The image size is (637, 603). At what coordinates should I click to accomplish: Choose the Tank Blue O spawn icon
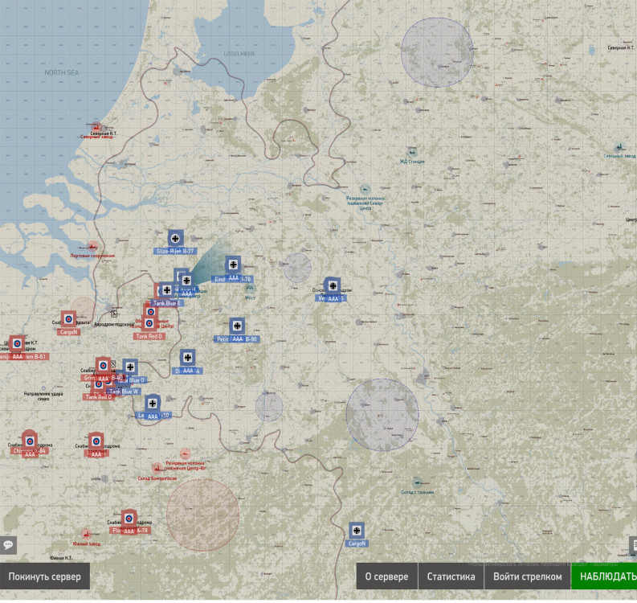[130, 367]
